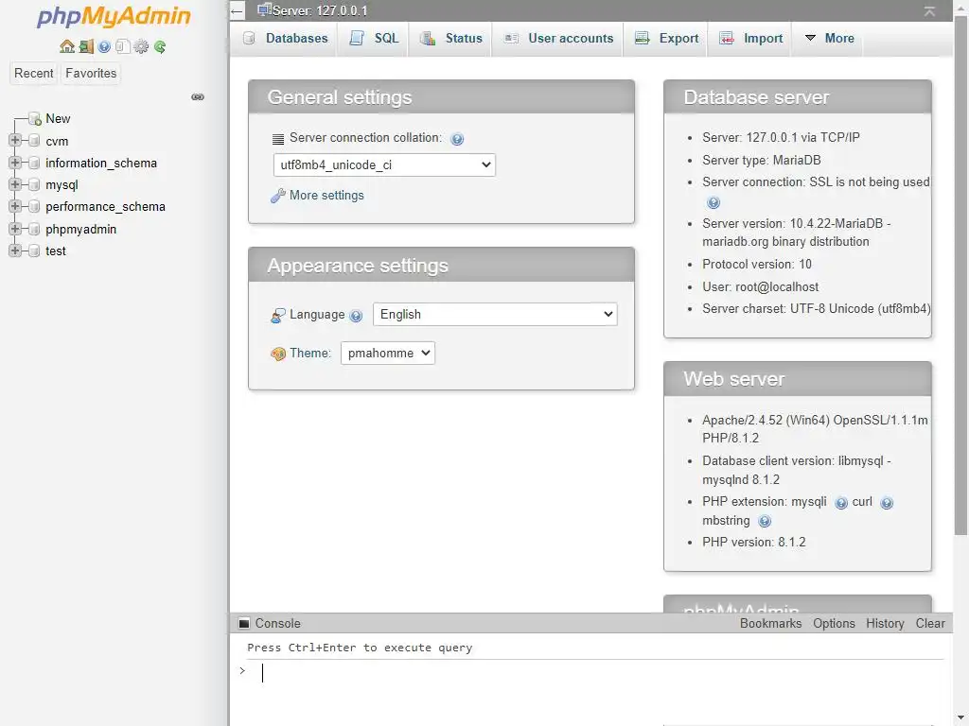This screenshot has width=969, height=726.
Task: Click the double-chevron collapse icon at top right
Action: 929,11
